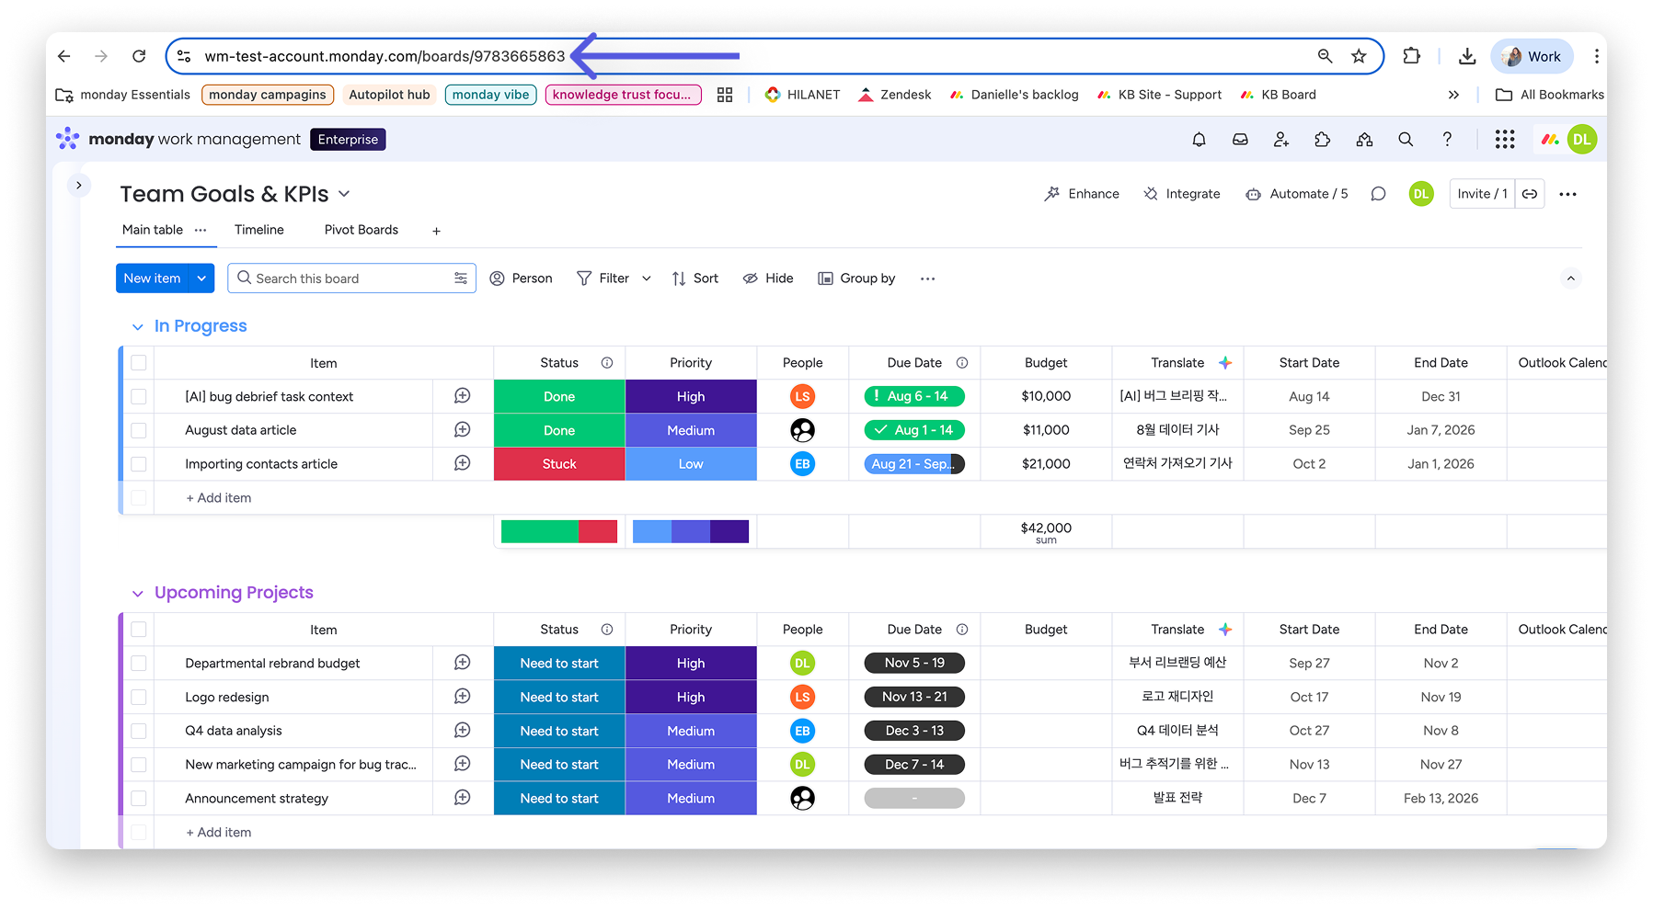The image size is (1653, 909).
Task: Collapse the board header with up chevron
Action: point(1571,278)
